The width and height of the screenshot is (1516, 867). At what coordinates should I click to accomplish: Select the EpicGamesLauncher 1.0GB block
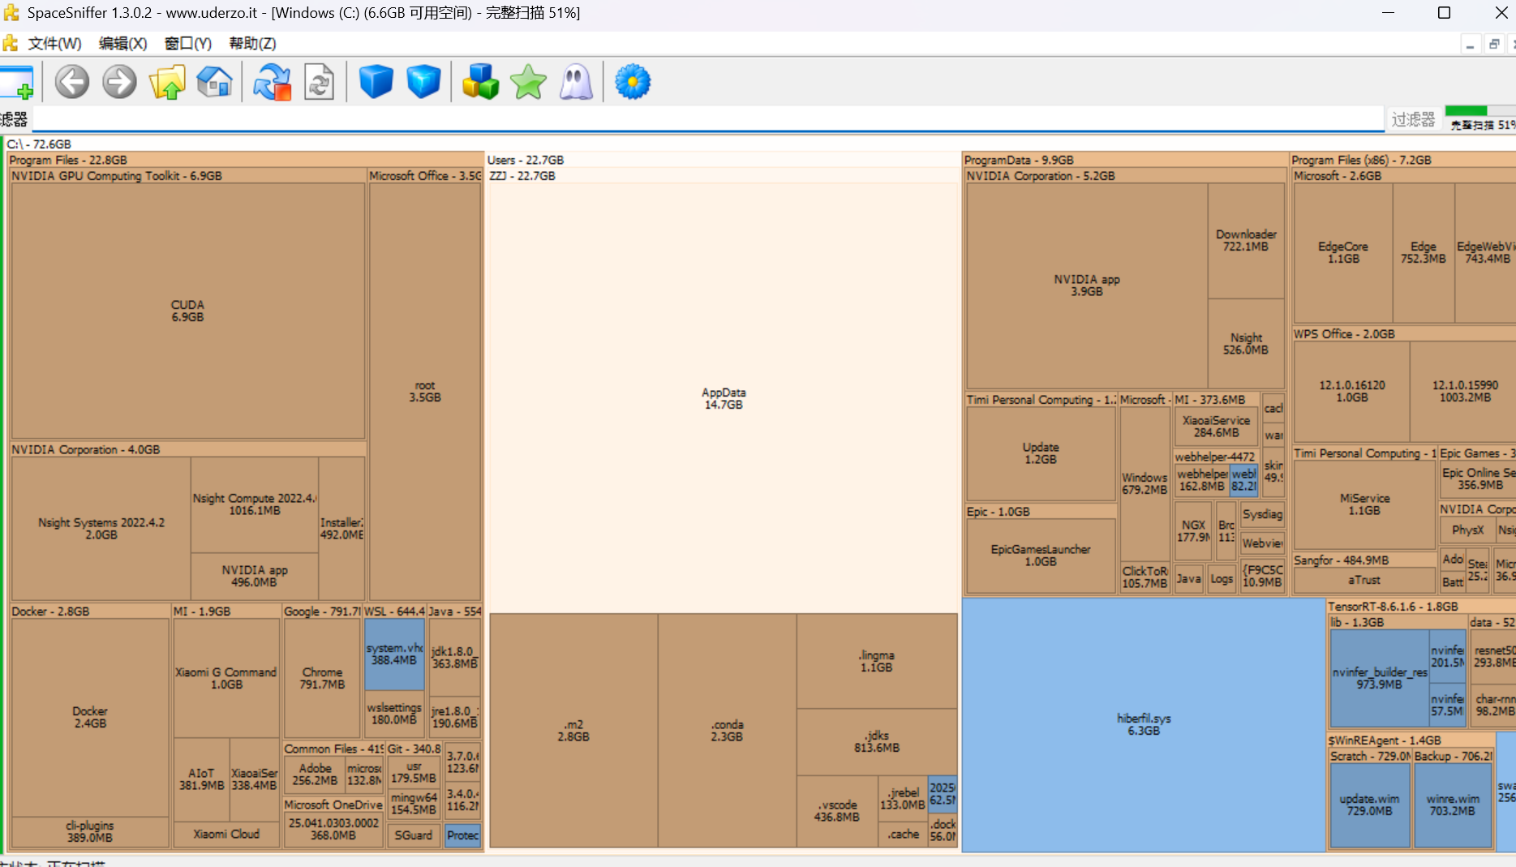tap(1041, 556)
